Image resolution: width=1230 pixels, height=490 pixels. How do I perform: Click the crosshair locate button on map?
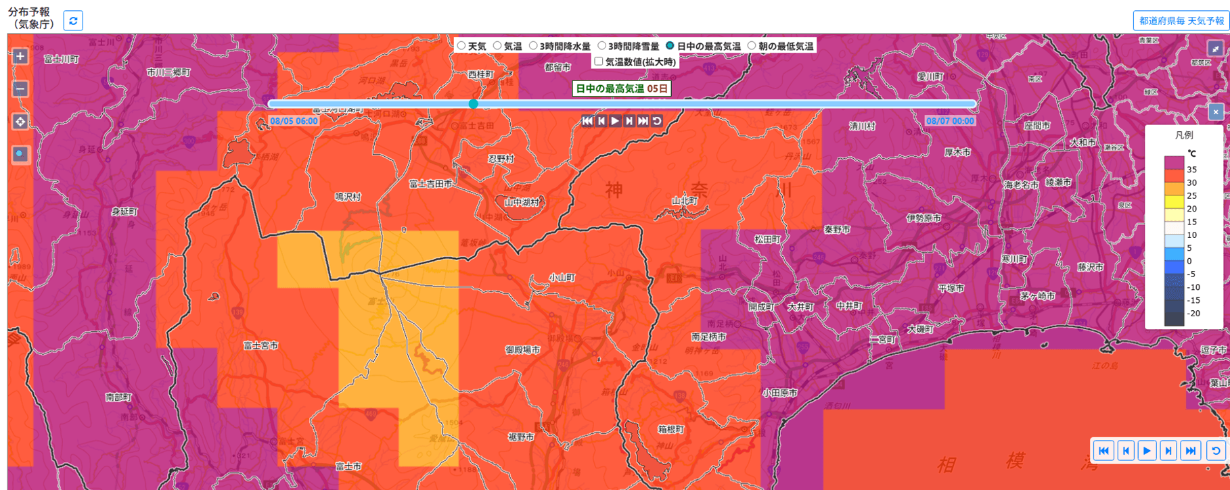tap(20, 122)
